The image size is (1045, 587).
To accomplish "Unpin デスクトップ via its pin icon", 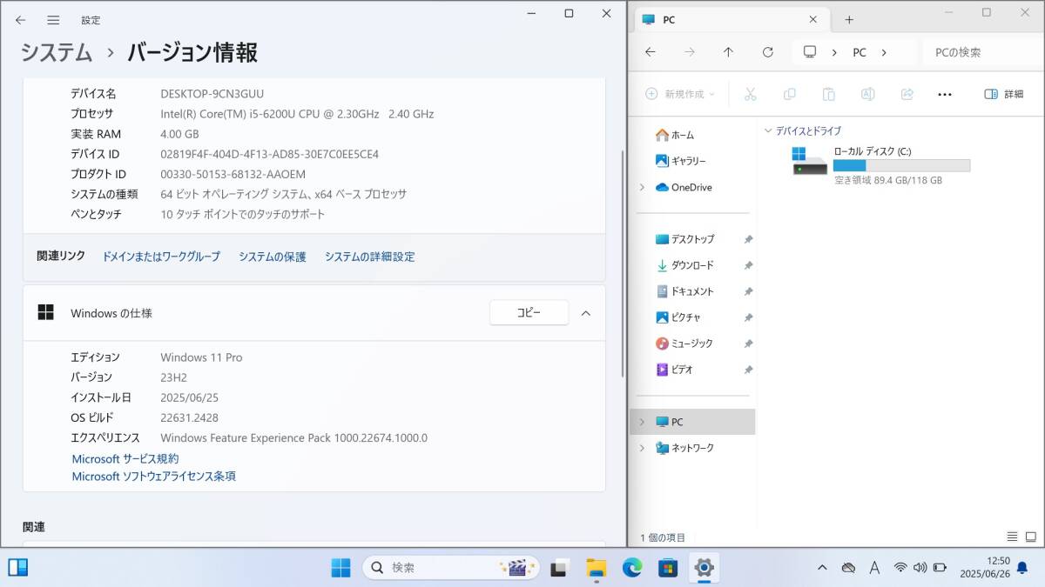I will click(748, 239).
